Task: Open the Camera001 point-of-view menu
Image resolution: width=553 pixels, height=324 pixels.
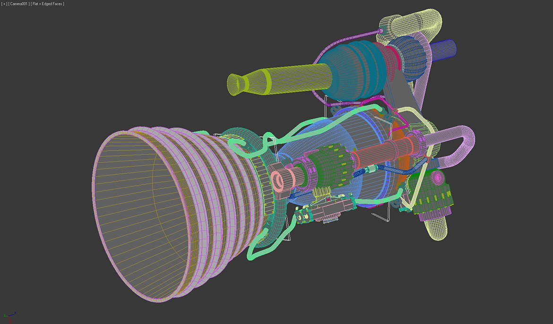Action: click(x=18, y=3)
